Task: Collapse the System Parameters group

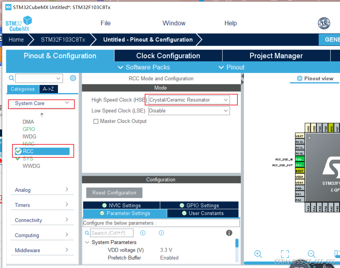Action: 87,242
